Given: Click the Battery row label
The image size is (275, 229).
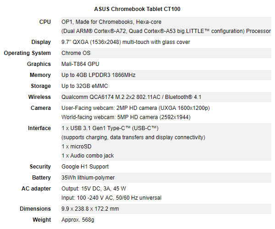Looking at the screenshot, I should pos(41,178).
